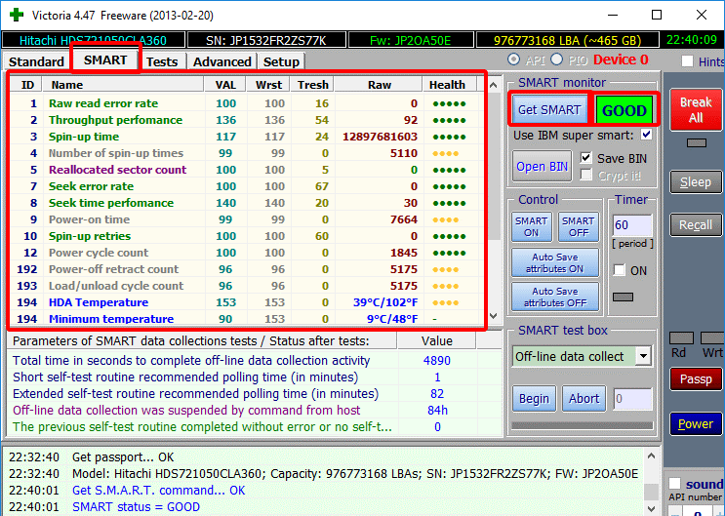This screenshot has height=516, width=725.
Task: Select the Reallocated sector count row
Action: [x=246, y=170]
